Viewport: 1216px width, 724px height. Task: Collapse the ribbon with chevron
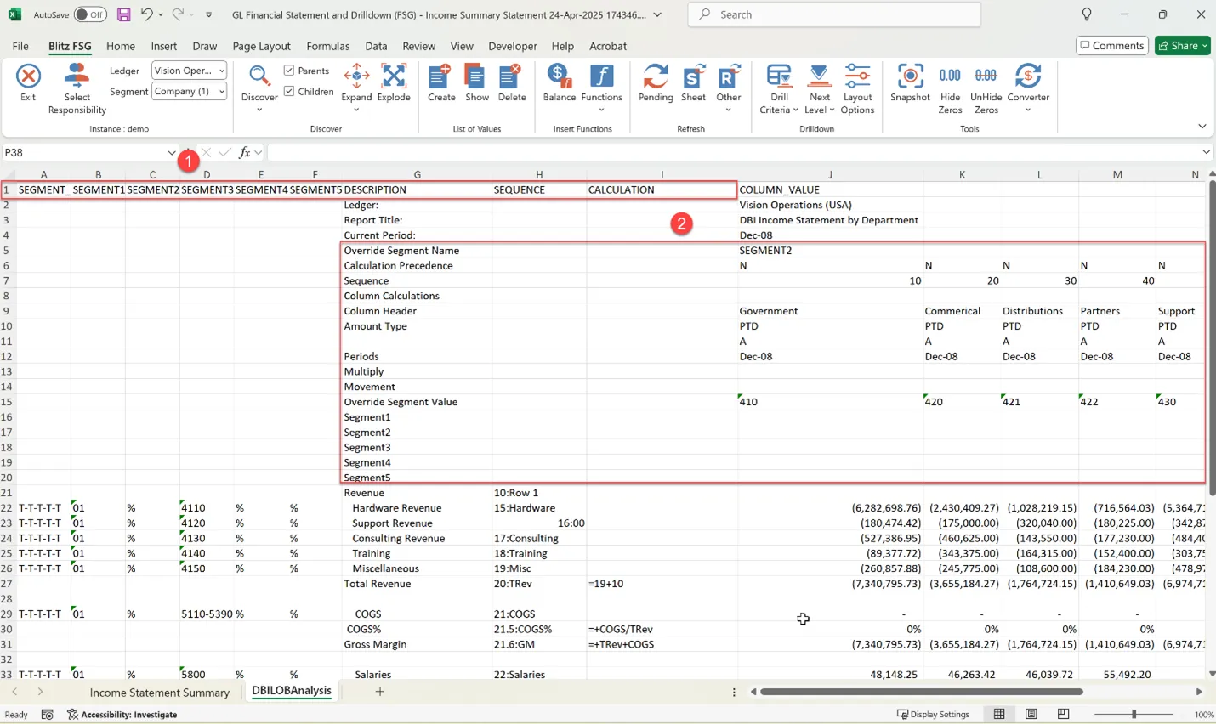coord(1202,127)
